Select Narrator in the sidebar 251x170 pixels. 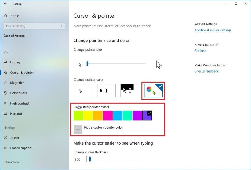[x=16, y=114]
